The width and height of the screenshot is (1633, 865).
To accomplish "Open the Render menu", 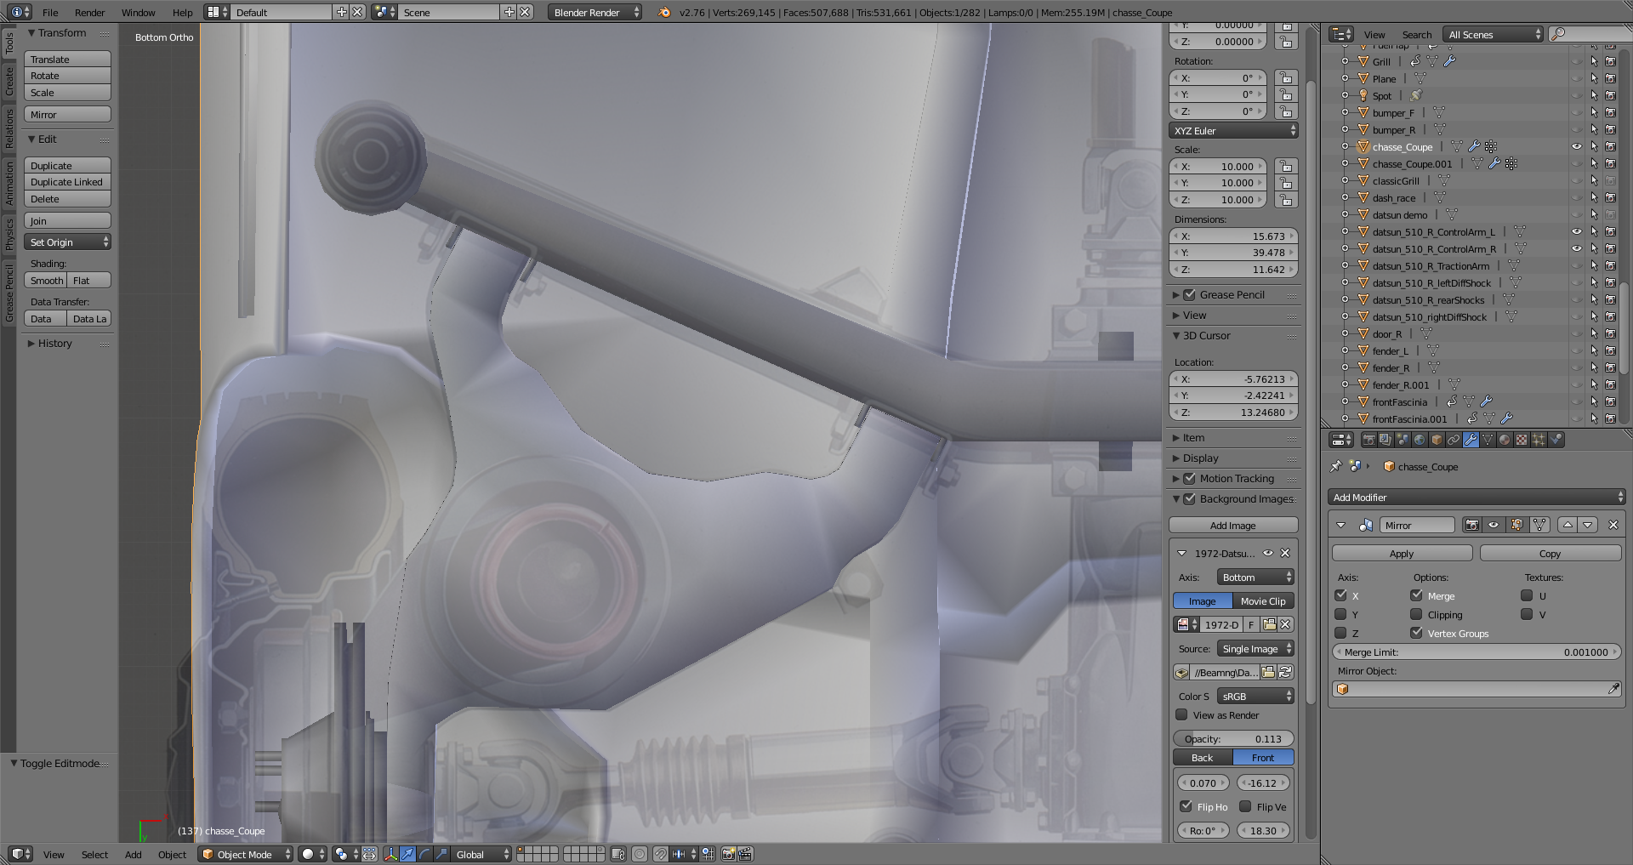I will [89, 13].
